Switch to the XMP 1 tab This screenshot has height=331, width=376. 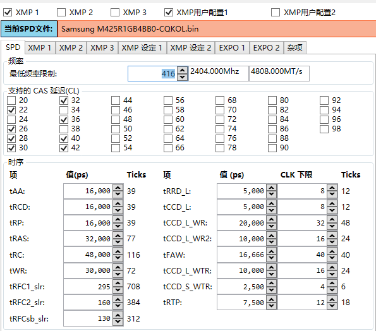[x=40, y=48]
